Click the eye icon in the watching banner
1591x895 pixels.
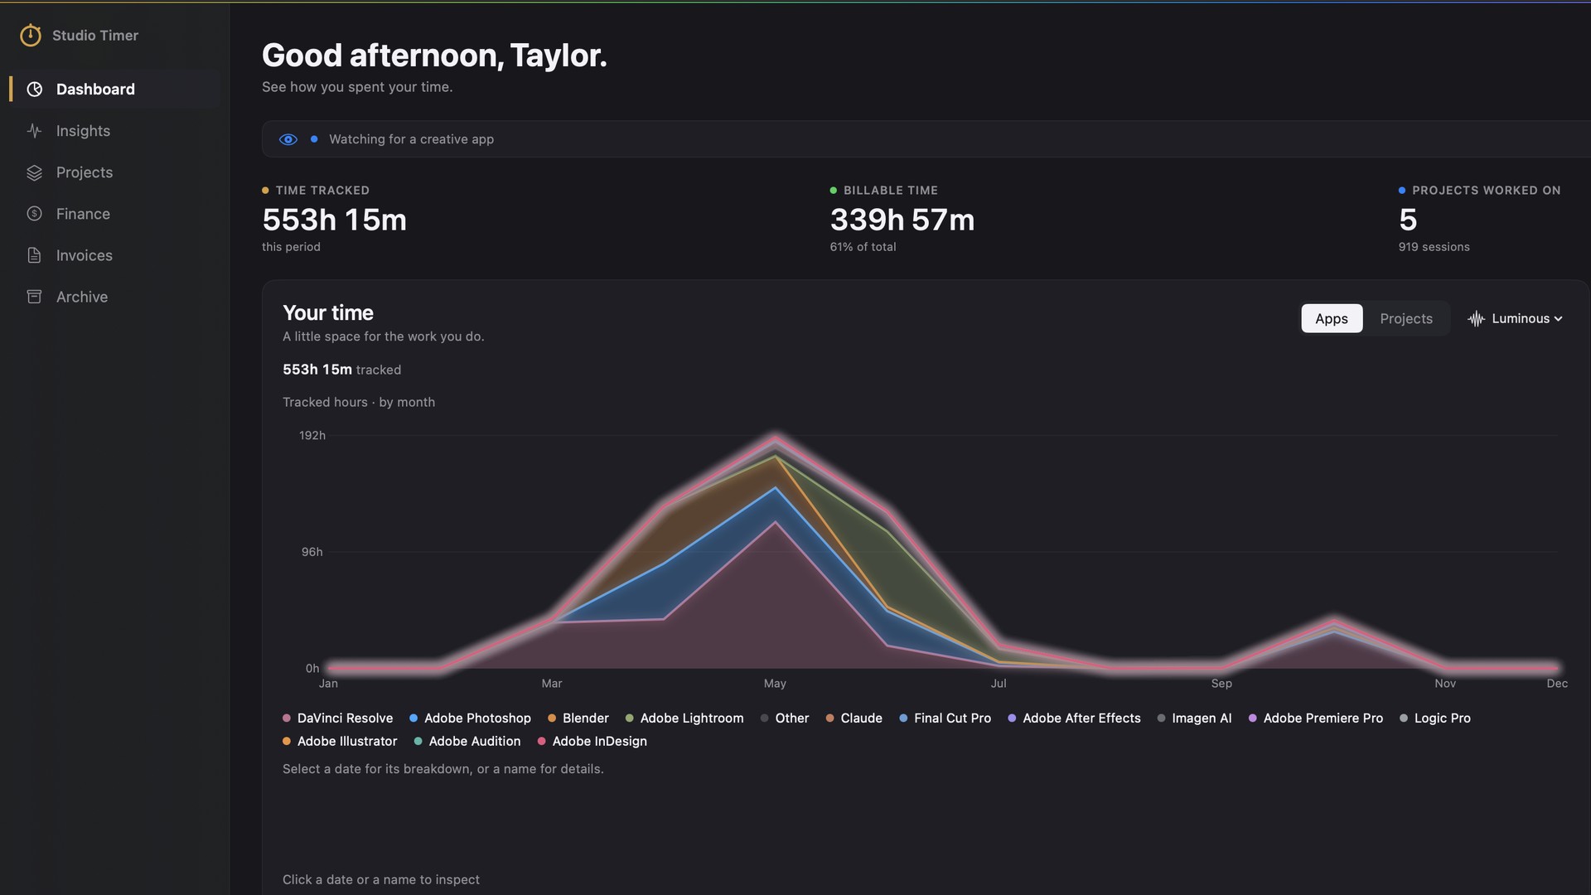click(288, 139)
